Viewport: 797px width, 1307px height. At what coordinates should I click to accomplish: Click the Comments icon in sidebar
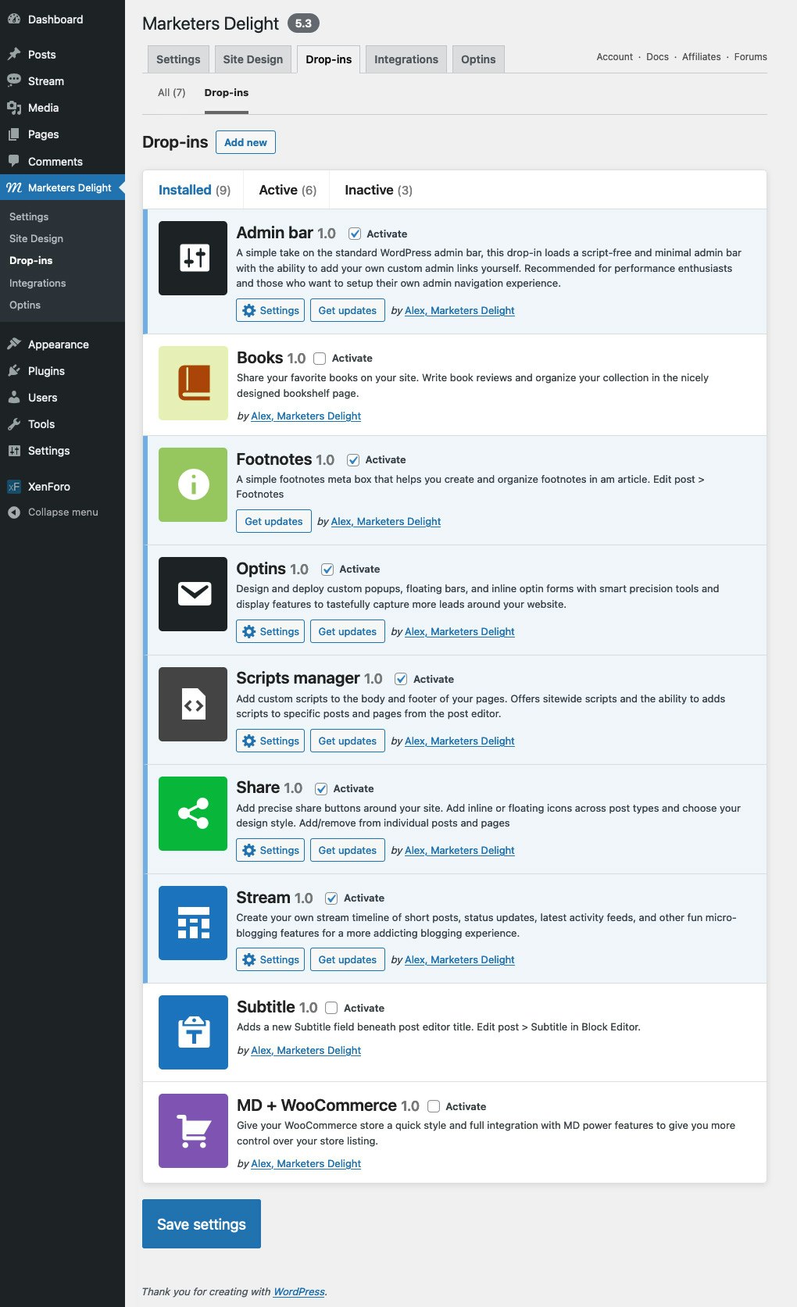click(x=14, y=161)
